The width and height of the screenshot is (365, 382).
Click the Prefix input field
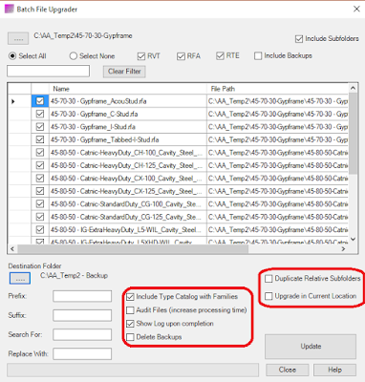[82, 296]
